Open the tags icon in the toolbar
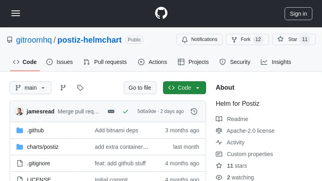The height and width of the screenshot is (181, 322). tap(80, 88)
